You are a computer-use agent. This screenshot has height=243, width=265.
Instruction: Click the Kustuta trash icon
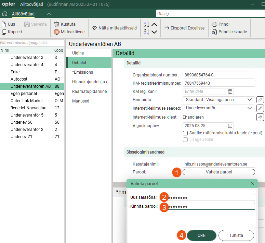point(57,24)
